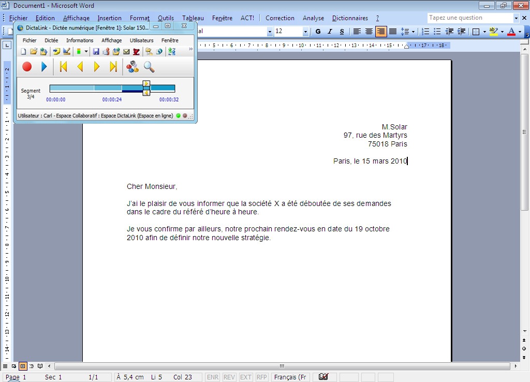The height and width of the screenshot is (382, 530).
Task: Open the Dictée menu in DictaLink
Action: coord(51,40)
